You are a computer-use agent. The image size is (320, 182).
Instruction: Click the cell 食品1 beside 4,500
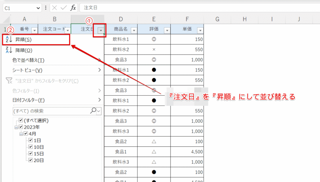click(121, 151)
